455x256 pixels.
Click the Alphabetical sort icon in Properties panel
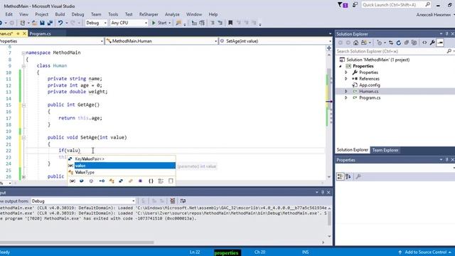[x=348, y=176]
